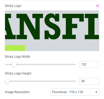Click the letter F in the logo preview
104x99 pixels.
coord(73,26)
